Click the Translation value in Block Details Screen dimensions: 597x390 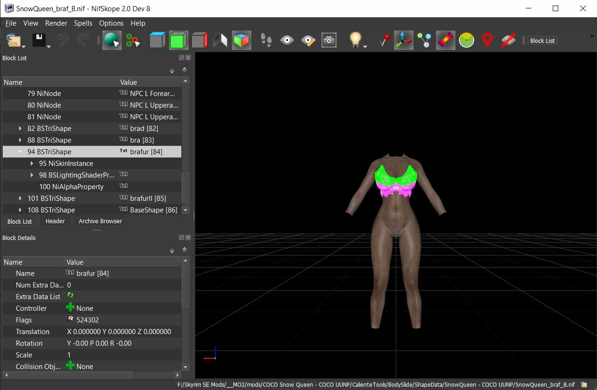tap(119, 331)
